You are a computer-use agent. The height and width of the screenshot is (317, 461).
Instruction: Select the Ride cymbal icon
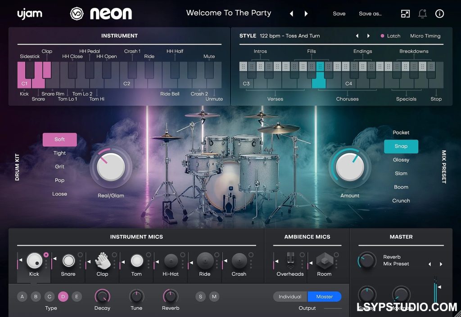(205, 260)
